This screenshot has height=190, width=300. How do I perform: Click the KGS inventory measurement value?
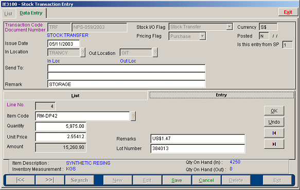pos(71,169)
